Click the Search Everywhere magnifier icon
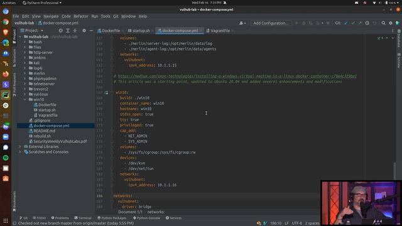The width and height of the screenshot is (402, 226). tap(383, 23)
